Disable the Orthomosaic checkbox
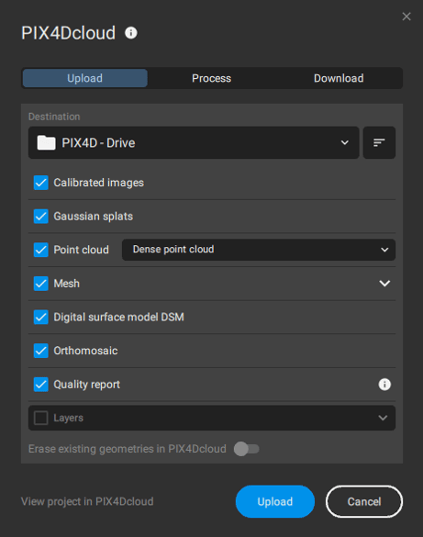Screen dimensions: 423x537 click(41, 351)
